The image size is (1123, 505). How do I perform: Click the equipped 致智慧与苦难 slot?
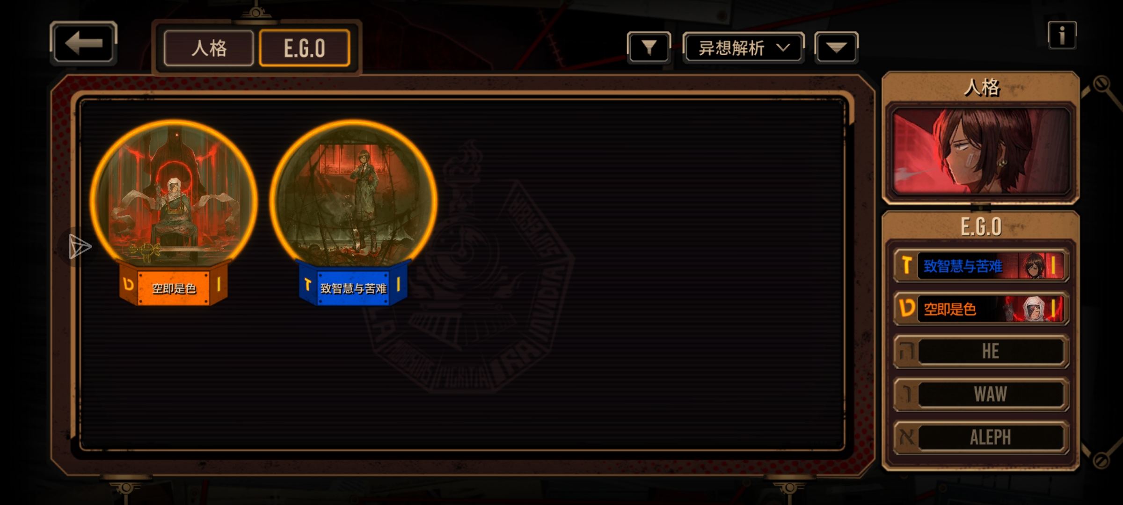pos(981,266)
